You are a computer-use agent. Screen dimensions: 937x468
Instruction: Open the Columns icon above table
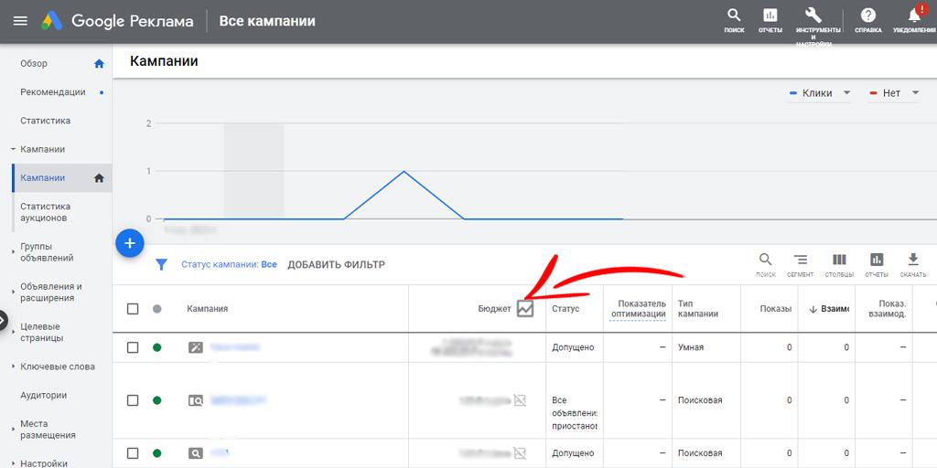(839, 261)
